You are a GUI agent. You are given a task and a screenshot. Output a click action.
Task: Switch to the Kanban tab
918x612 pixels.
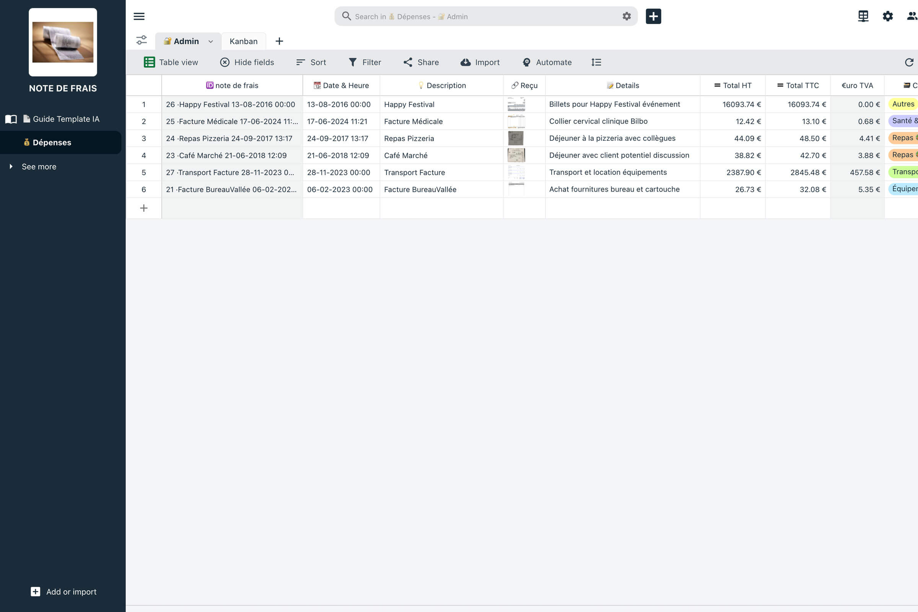(244, 41)
